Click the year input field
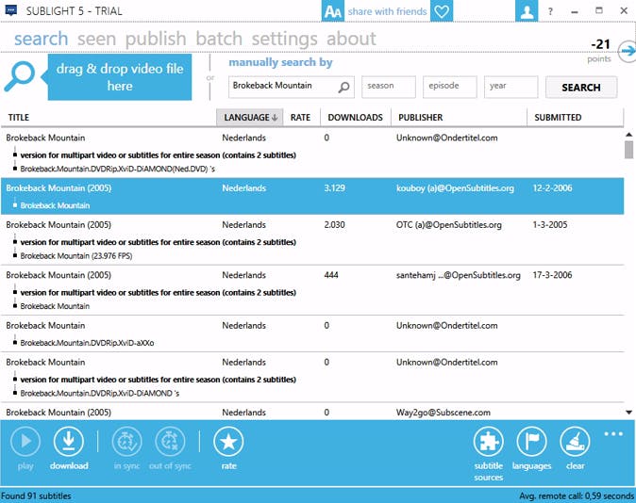The width and height of the screenshot is (636, 503). (511, 87)
